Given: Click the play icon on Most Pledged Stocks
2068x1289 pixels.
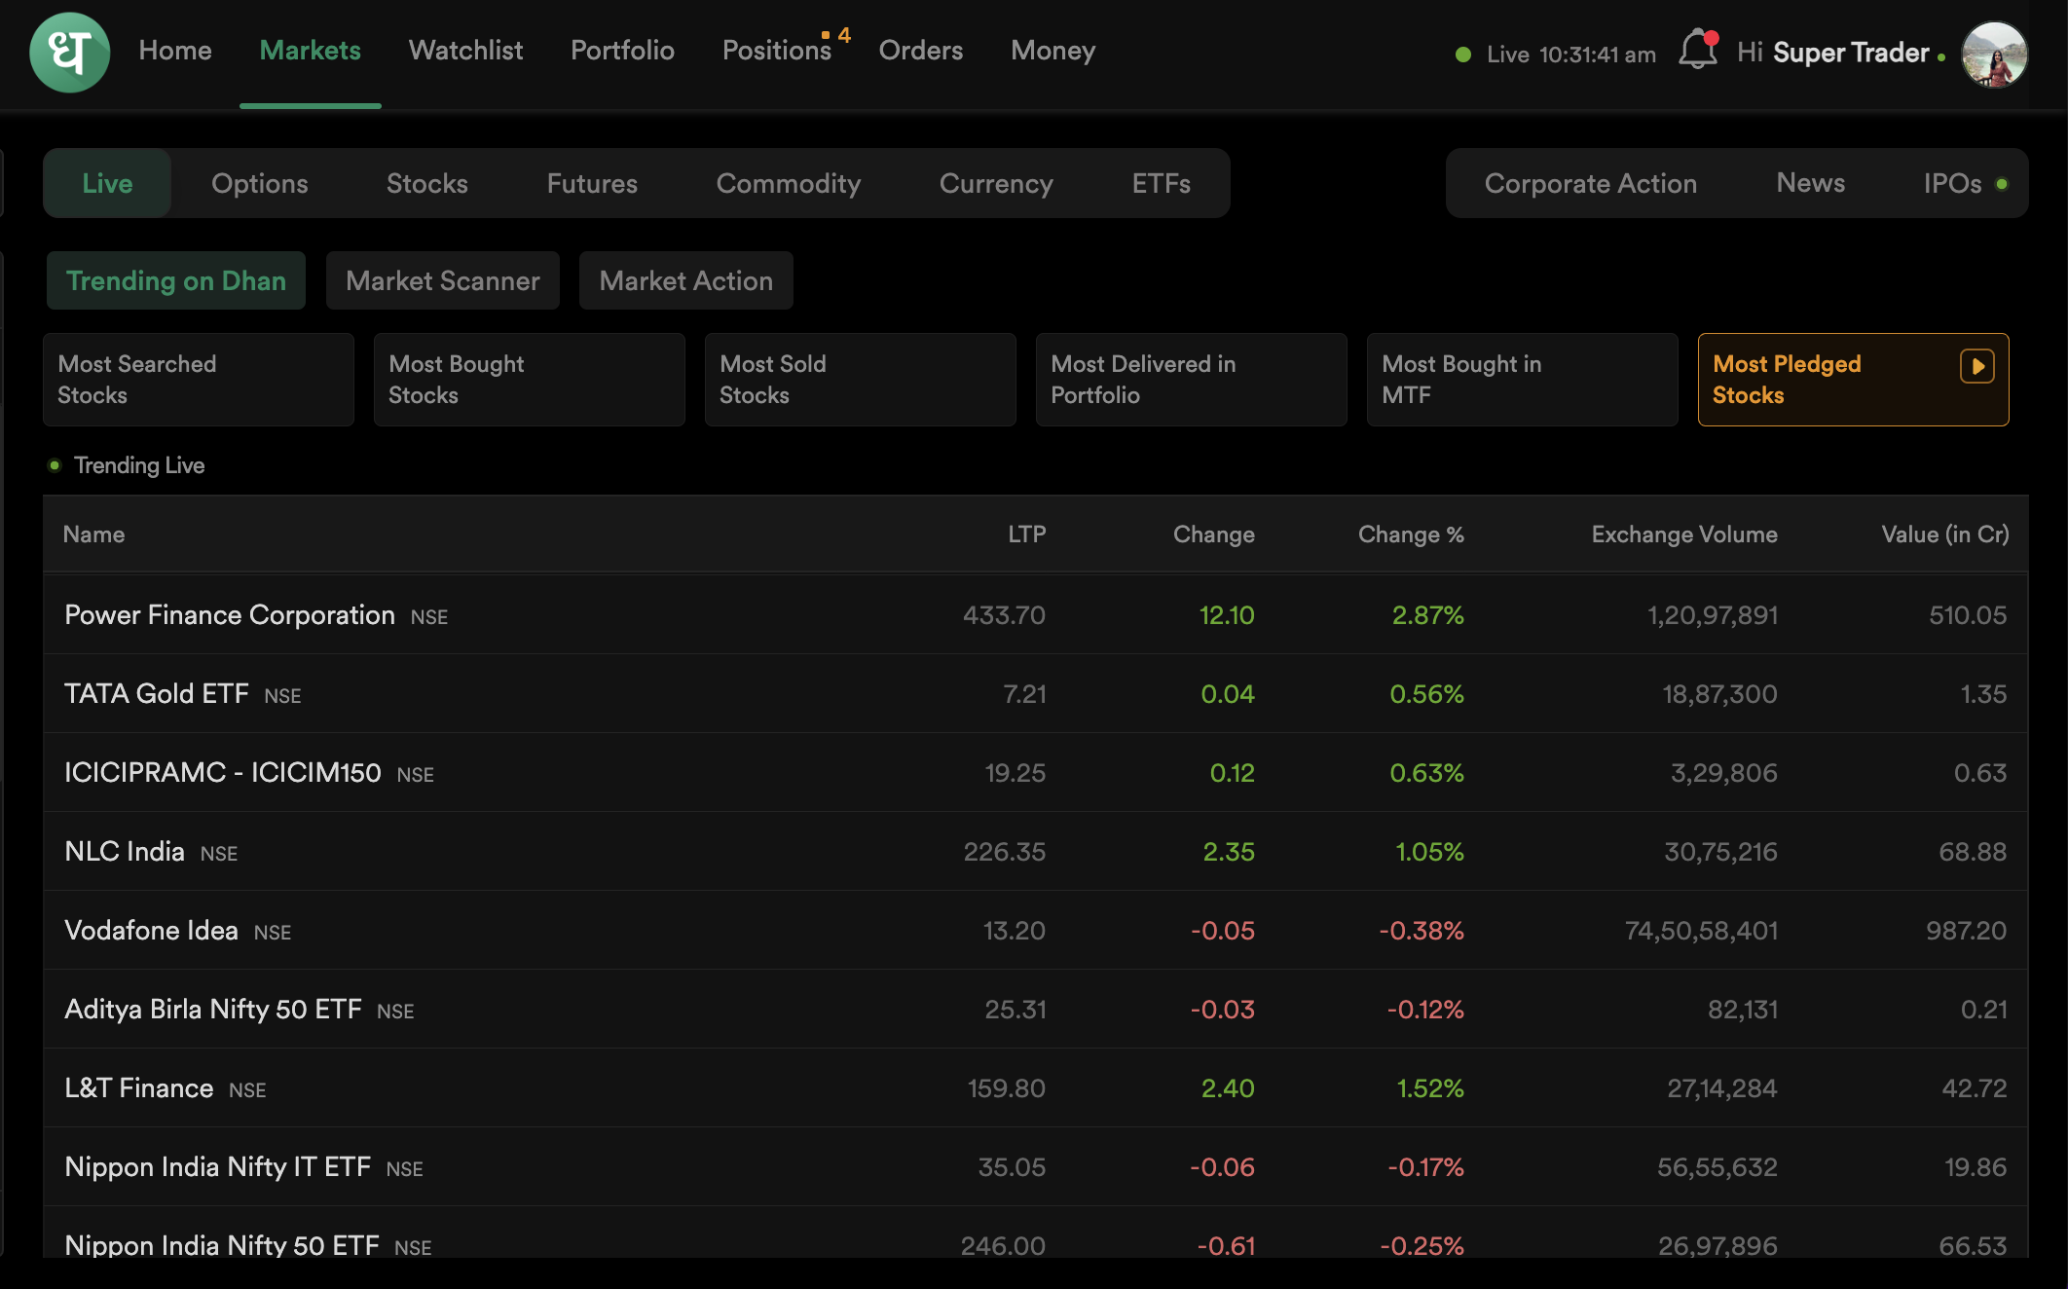Looking at the screenshot, I should click(1976, 366).
